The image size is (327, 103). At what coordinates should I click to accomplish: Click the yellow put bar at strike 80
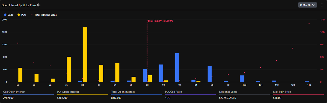coord(85,54)
